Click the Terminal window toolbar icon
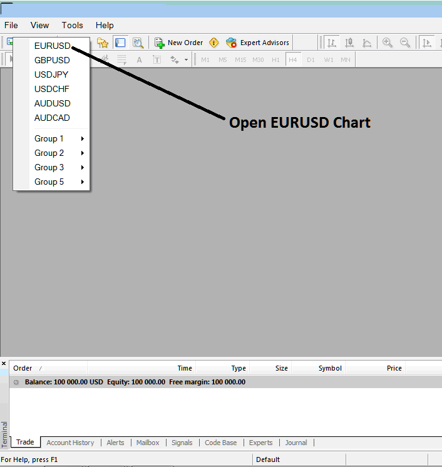442x467 pixels. pyautogui.click(x=120, y=43)
